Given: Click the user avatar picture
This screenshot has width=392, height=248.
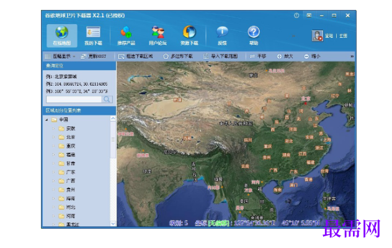Looking at the screenshot, I should point(317,35).
